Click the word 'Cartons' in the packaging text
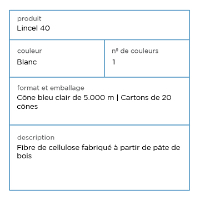Screen dimensions: 200x200 (x=133, y=98)
